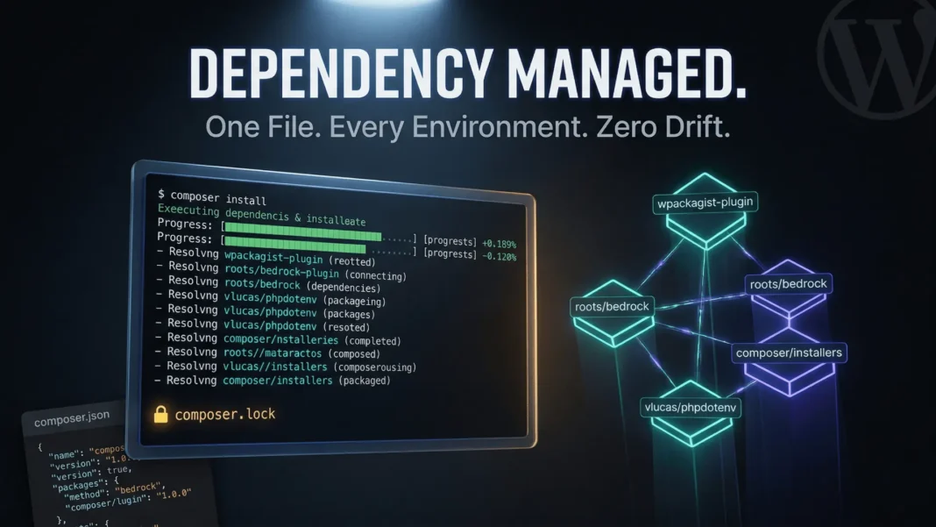Click the padlock icon beside composer.lock
Viewport: 936px width, 527px height.
160,415
